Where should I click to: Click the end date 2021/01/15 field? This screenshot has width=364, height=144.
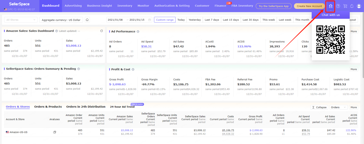point(137,20)
